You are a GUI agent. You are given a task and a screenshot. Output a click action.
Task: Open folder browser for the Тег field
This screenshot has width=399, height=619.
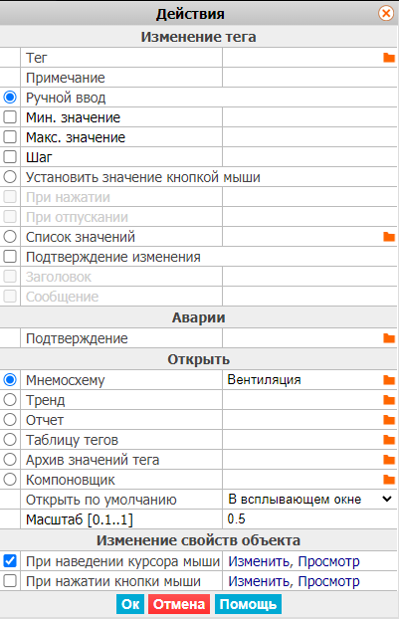389,58
